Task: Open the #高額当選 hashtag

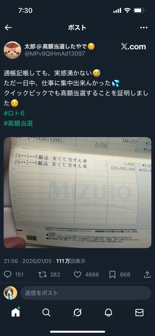Action: click(18, 123)
